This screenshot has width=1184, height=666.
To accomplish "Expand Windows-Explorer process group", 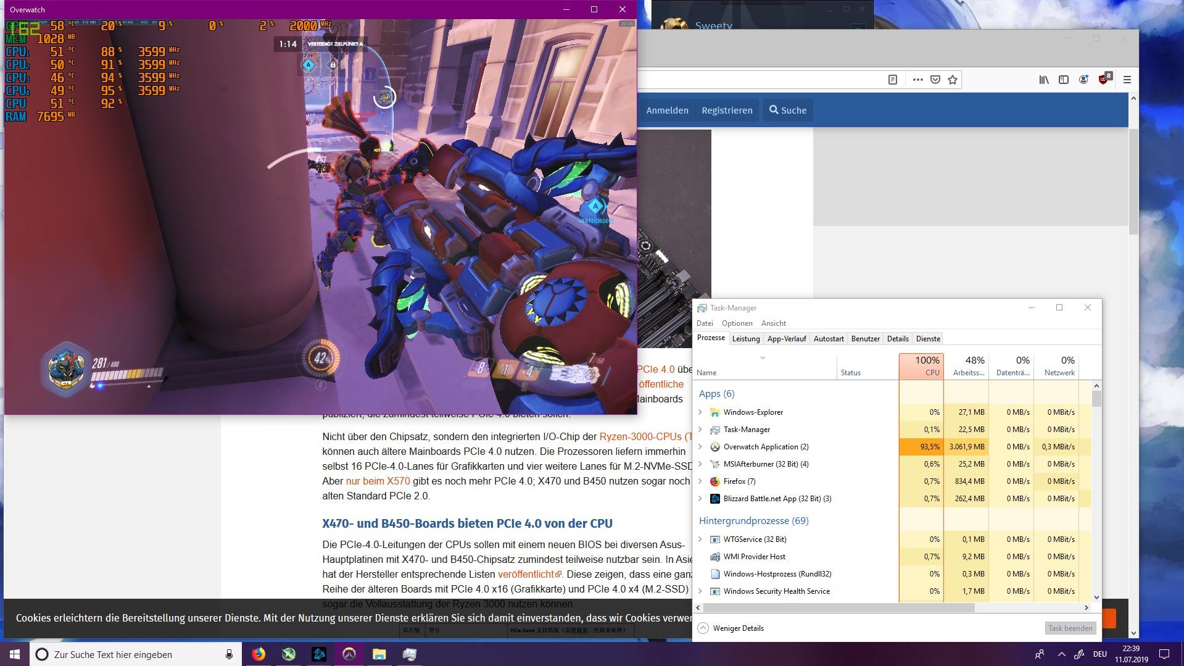I will click(x=700, y=412).
